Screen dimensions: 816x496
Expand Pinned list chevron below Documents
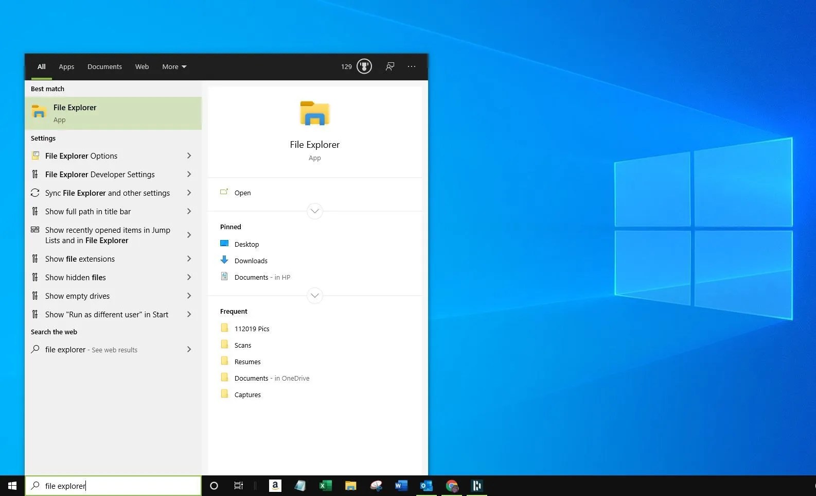point(315,295)
